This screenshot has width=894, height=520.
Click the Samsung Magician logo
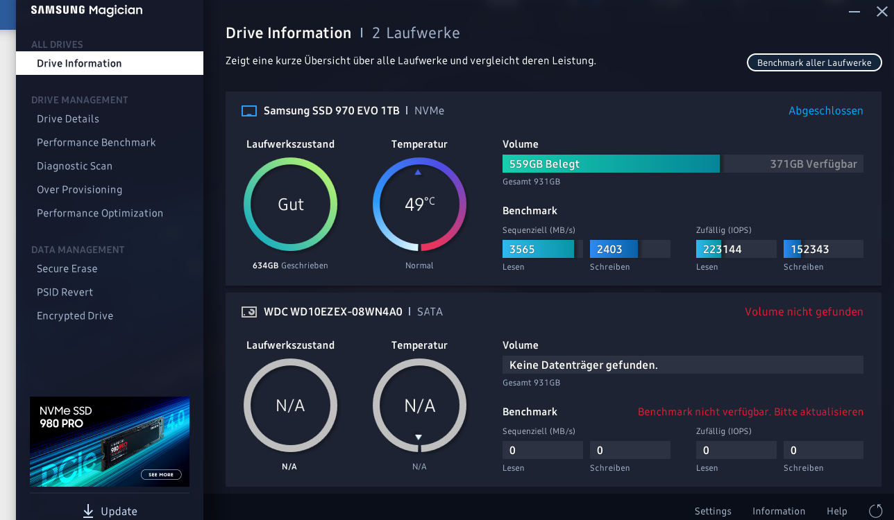tap(87, 10)
